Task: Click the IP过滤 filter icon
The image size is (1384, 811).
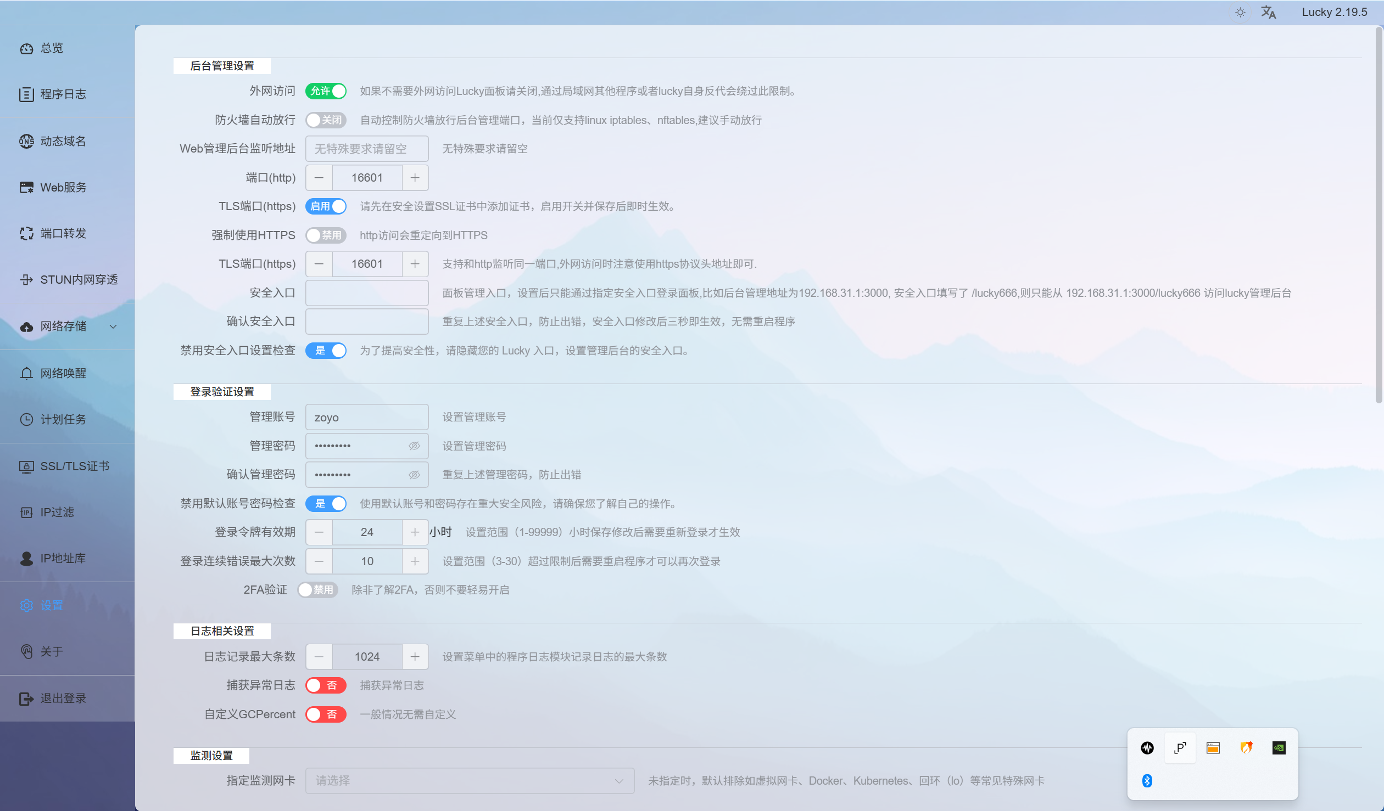Action: [x=26, y=512]
